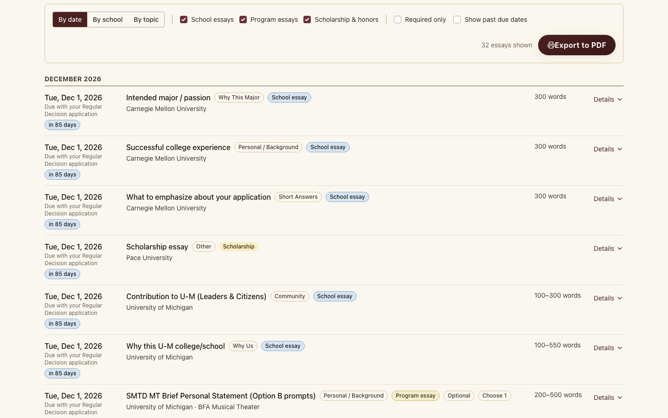Click the Why This Major topic tag
668x418 pixels.
tap(239, 98)
